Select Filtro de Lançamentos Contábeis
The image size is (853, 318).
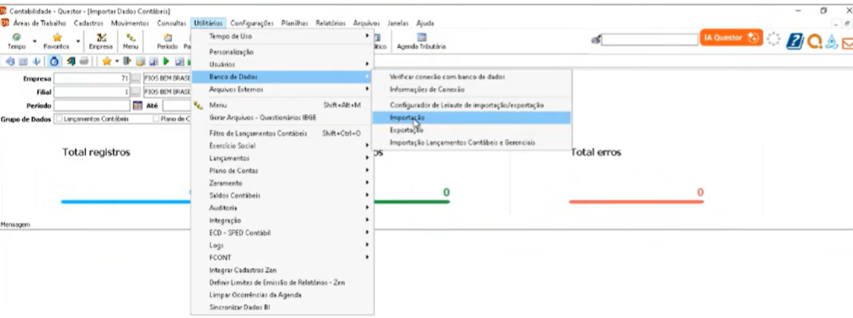point(282,133)
